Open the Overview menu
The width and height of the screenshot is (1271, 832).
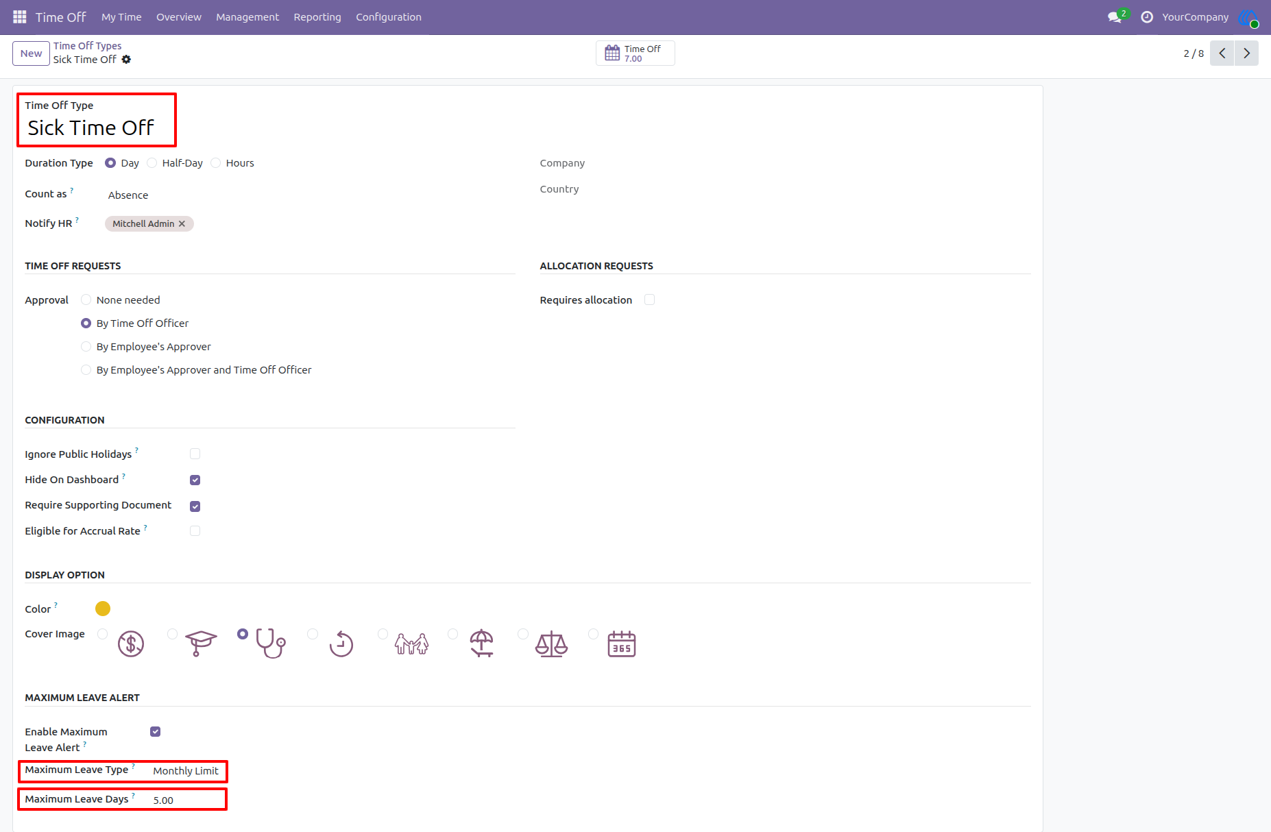[x=179, y=17]
